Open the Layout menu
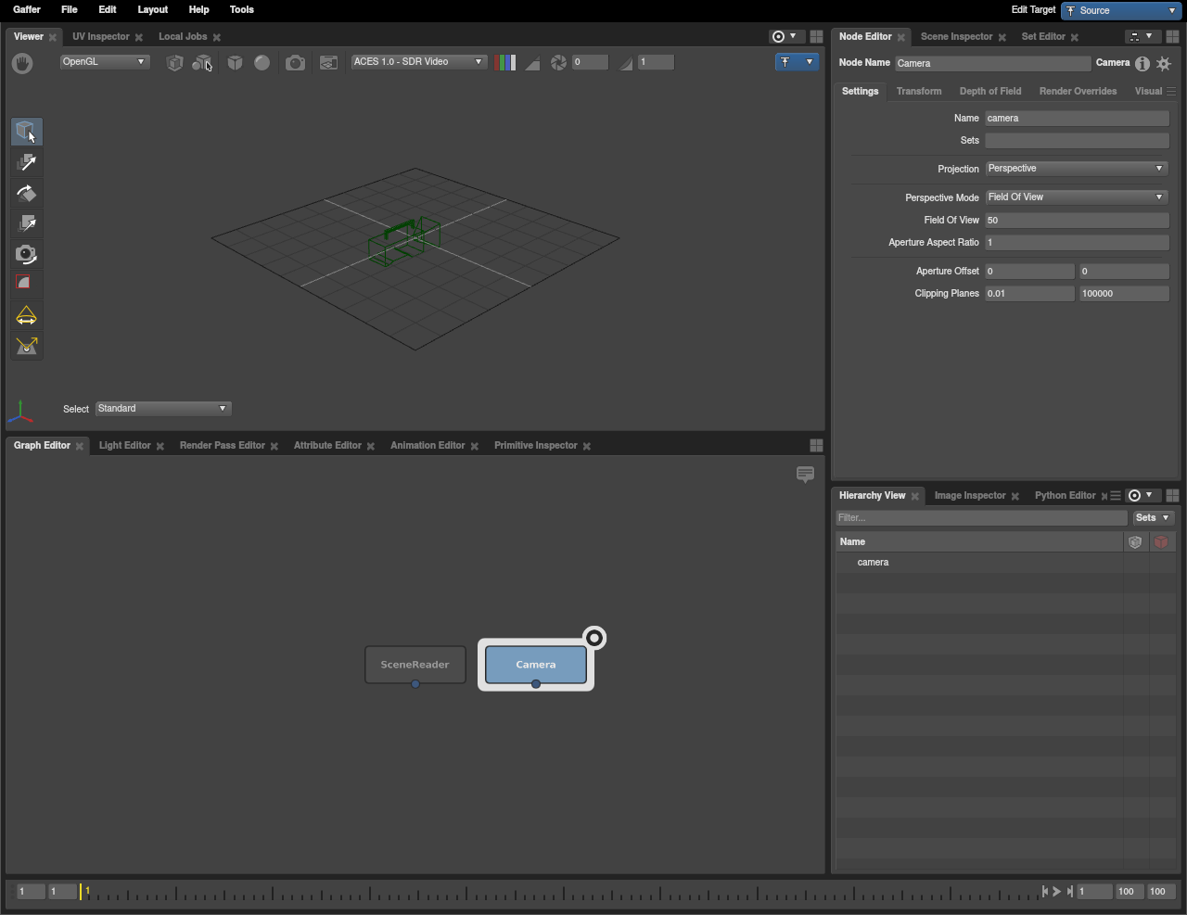 pos(152,9)
